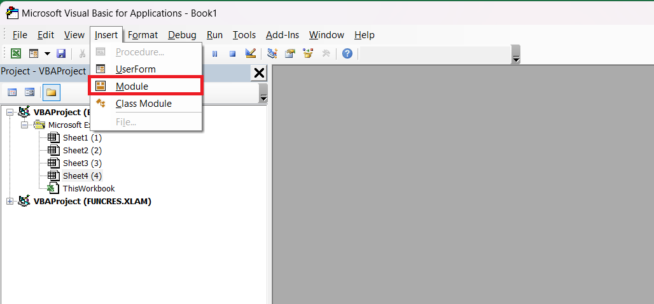Click the Sheet3 worksheet icon
This screenshot has height=304, width=654.
pyautogui.click(x=54, y=163)
